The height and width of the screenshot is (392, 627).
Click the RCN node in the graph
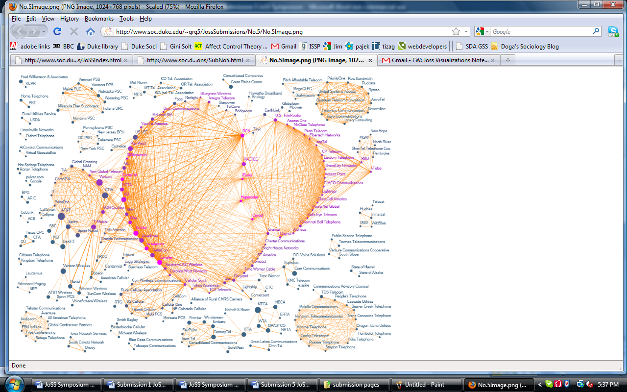pos(242,135)
